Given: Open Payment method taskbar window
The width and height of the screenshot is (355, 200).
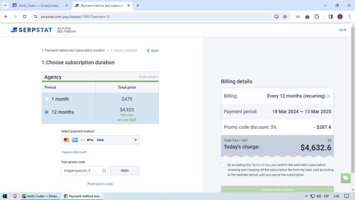Looking at the screenshot, I should coord(83,196).
